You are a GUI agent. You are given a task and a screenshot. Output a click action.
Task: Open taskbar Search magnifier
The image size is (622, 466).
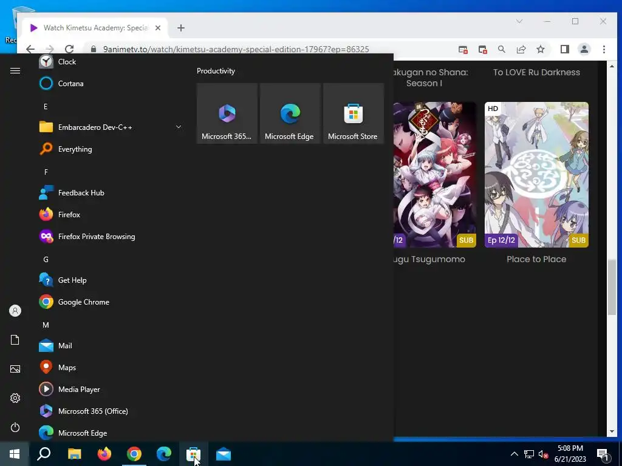pos(44,454)
